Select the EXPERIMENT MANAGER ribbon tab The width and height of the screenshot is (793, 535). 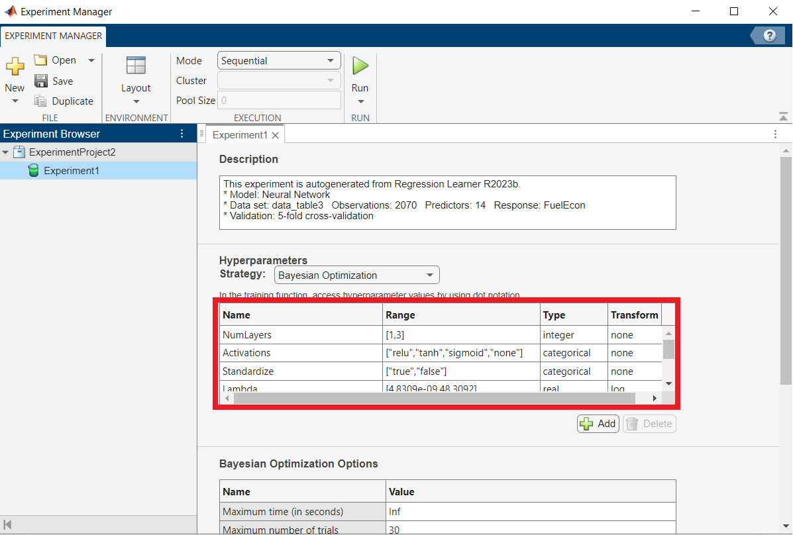pos(54,36)
